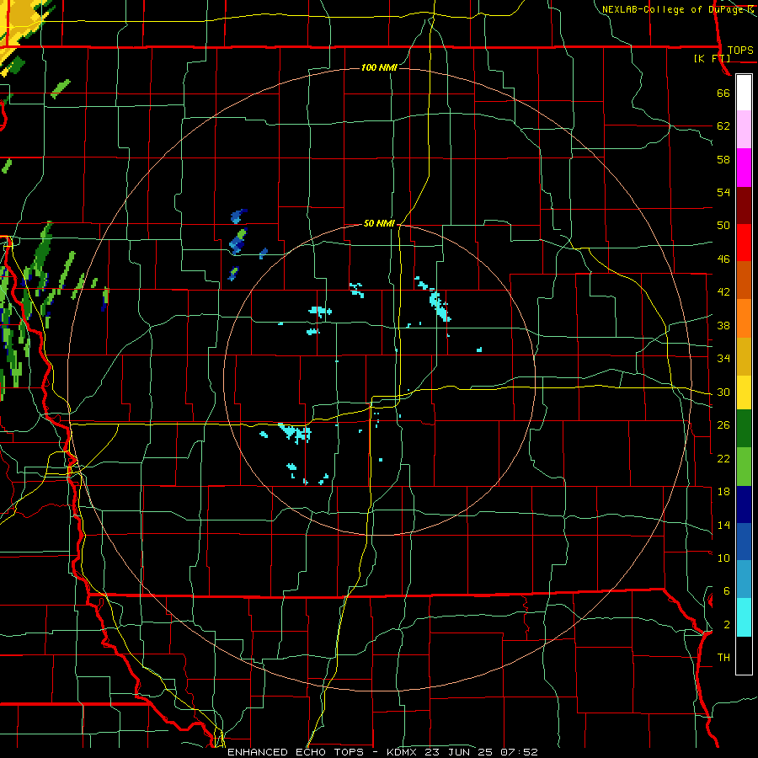Image resolution: width=758 pixels, height=758 pixels.
Task: Select legend value 10
Action: pyautogui.click(x=723, y=558)
